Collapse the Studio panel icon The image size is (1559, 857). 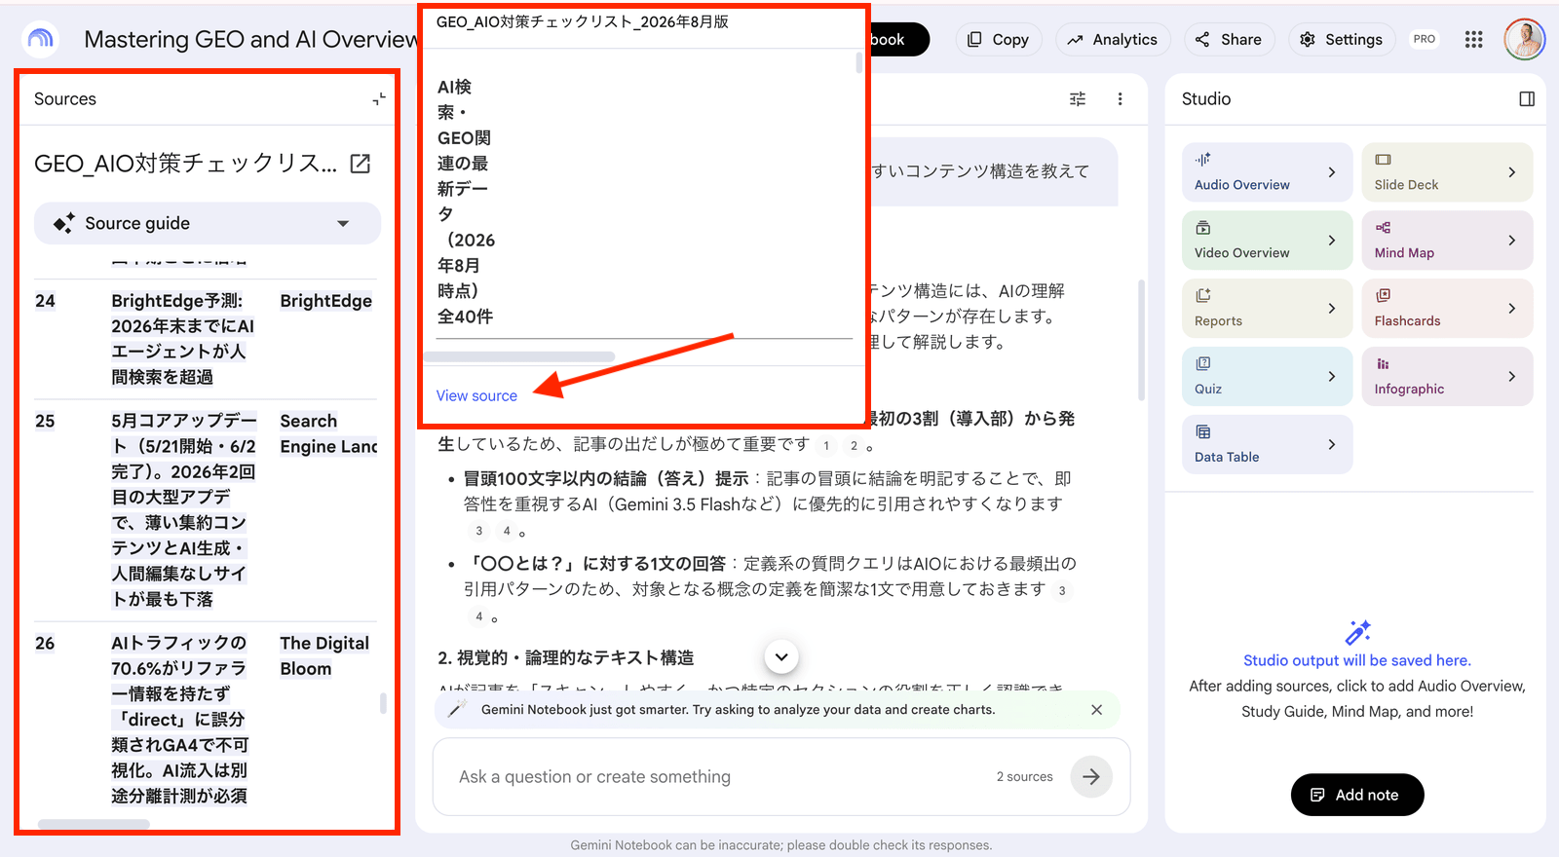pyautogui.click(x=1527, y=98)
